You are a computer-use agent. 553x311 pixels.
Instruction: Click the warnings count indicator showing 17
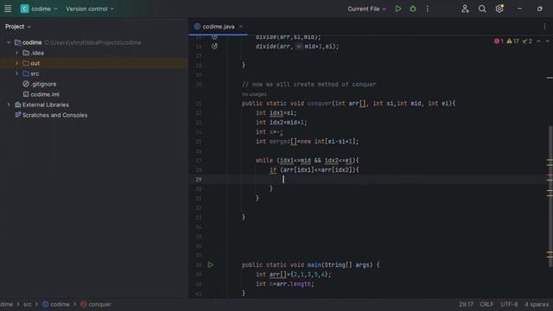pos(512,41)
